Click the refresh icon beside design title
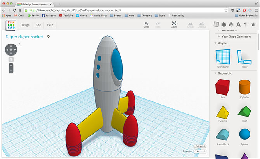The height and width of the screenshot is (159, 260). [48, 37]
